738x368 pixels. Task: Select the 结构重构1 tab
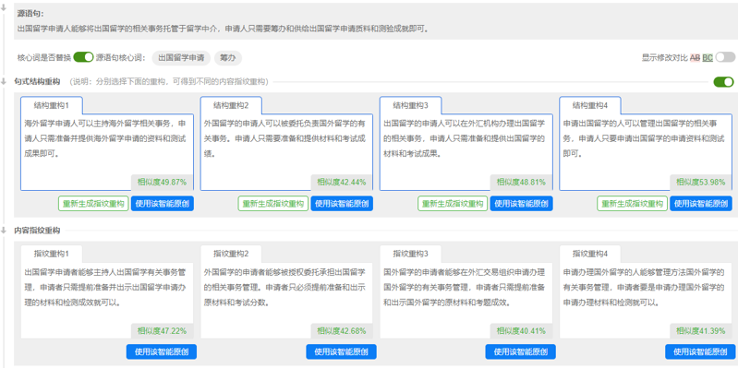coord(52,105)
